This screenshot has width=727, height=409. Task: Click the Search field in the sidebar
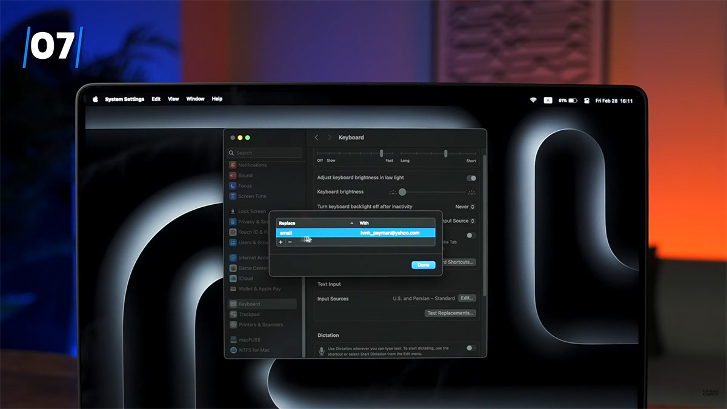click(265, 153)
